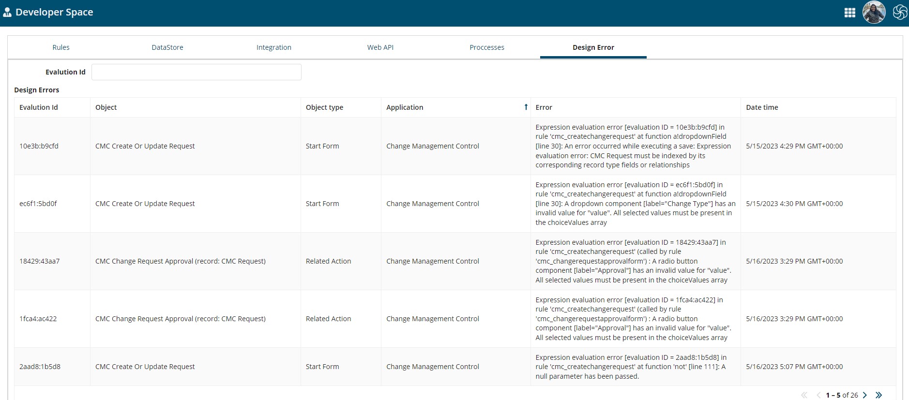Click the 1 - 5 of 26 page indicator
Image resolution: width=909 pixels, height=400 pixels.
click(842, 395)
